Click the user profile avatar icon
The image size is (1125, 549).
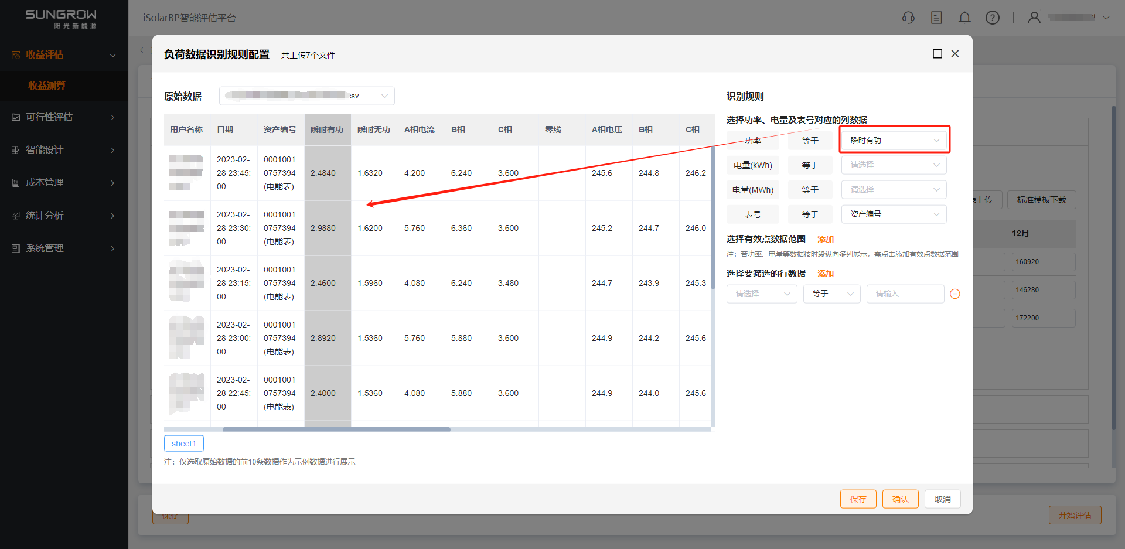click(1034, 18)
